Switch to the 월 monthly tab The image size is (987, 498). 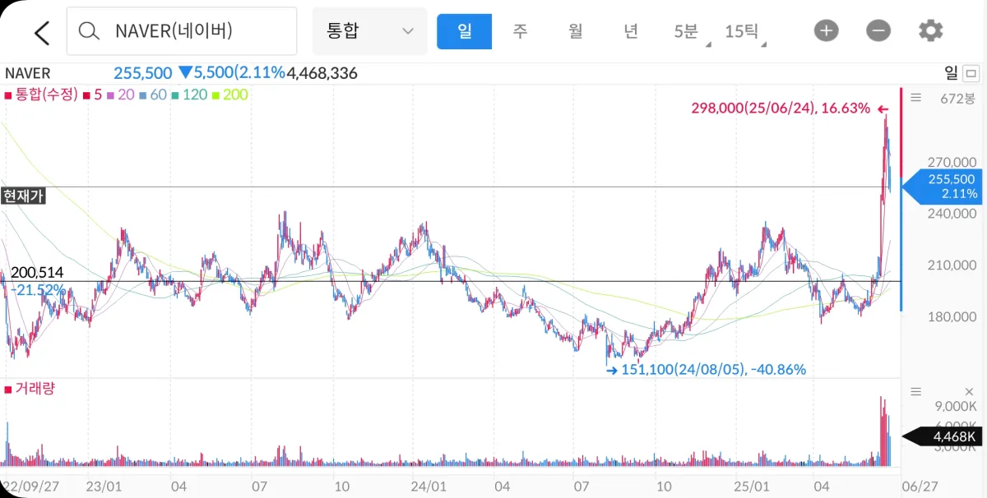[575, 30]
